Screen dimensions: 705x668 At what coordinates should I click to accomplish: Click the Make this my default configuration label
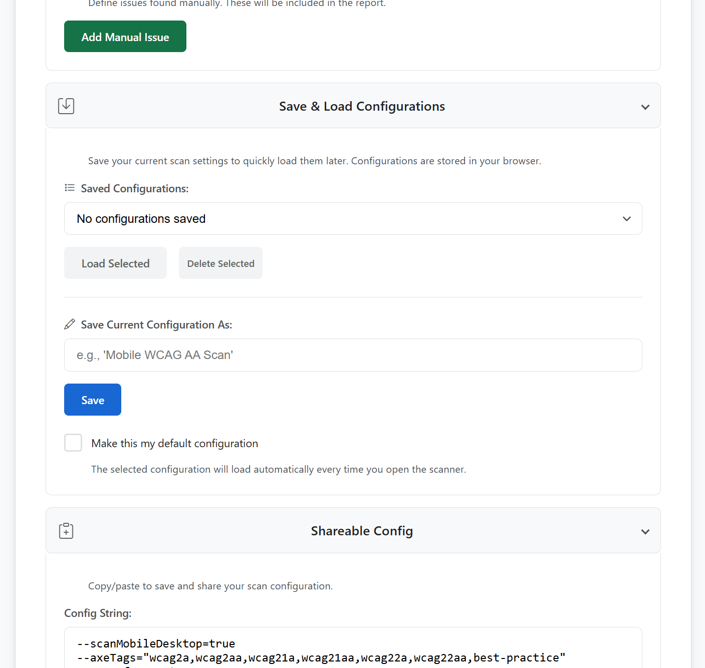[x=174, y=444]
